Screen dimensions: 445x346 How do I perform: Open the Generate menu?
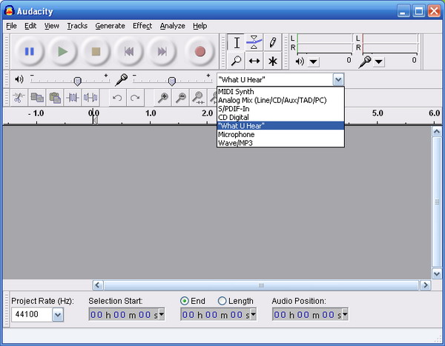tap(110, 26)
